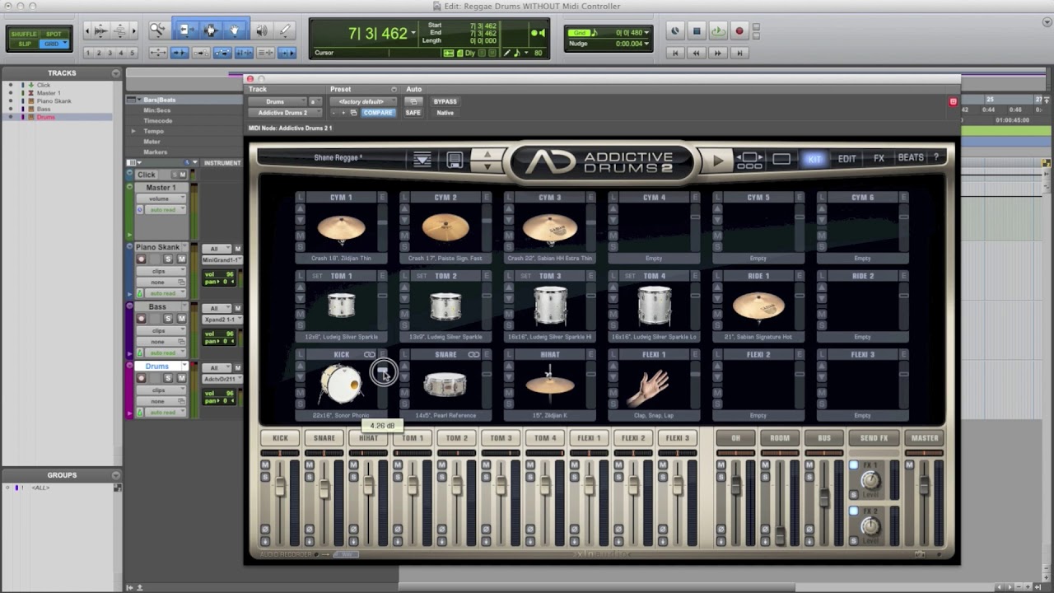Enable Spot edit mode
The image size is (1054, 593).
pyautogui.click(x=54, y=34)
